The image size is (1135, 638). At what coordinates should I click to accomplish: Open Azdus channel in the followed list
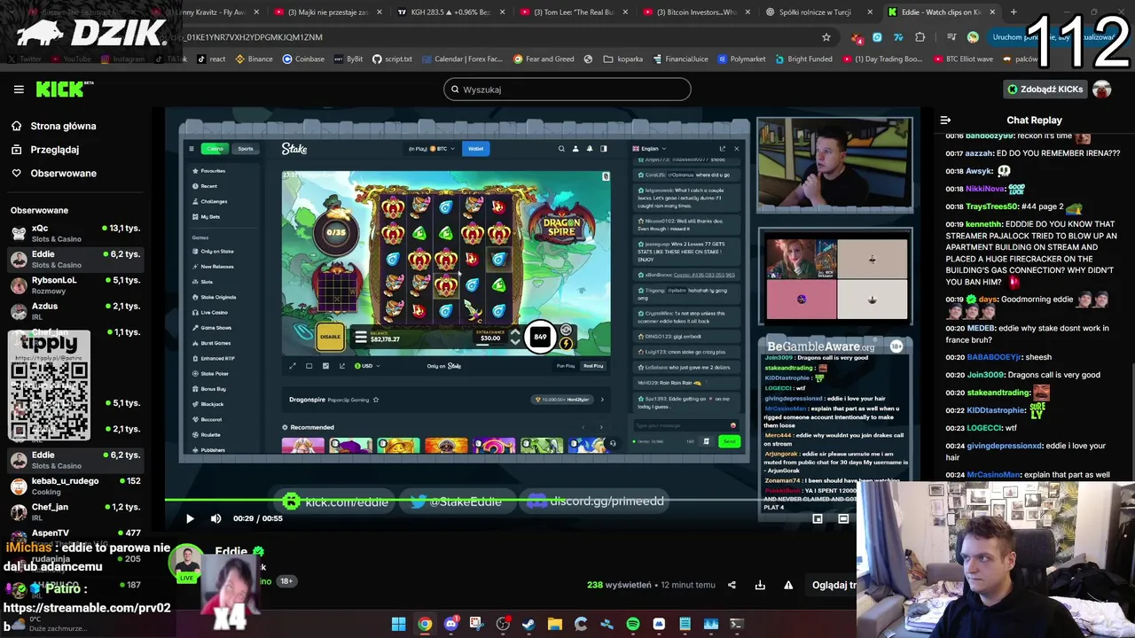pyautogui.click(x=75, y=311)
